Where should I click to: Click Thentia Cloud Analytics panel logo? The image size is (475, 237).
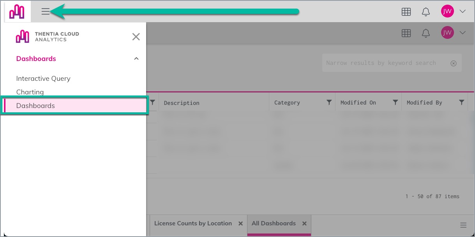click(x=47, y=37)
